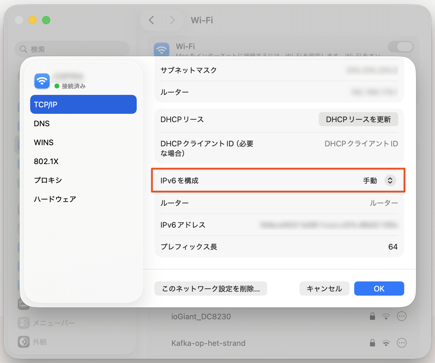The image size is (435, 363).
Task: Open the 802.1X tab
Action: point(83,161)
